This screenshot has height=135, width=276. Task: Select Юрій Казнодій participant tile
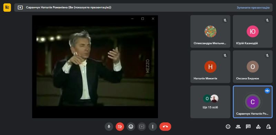[253, 31]
